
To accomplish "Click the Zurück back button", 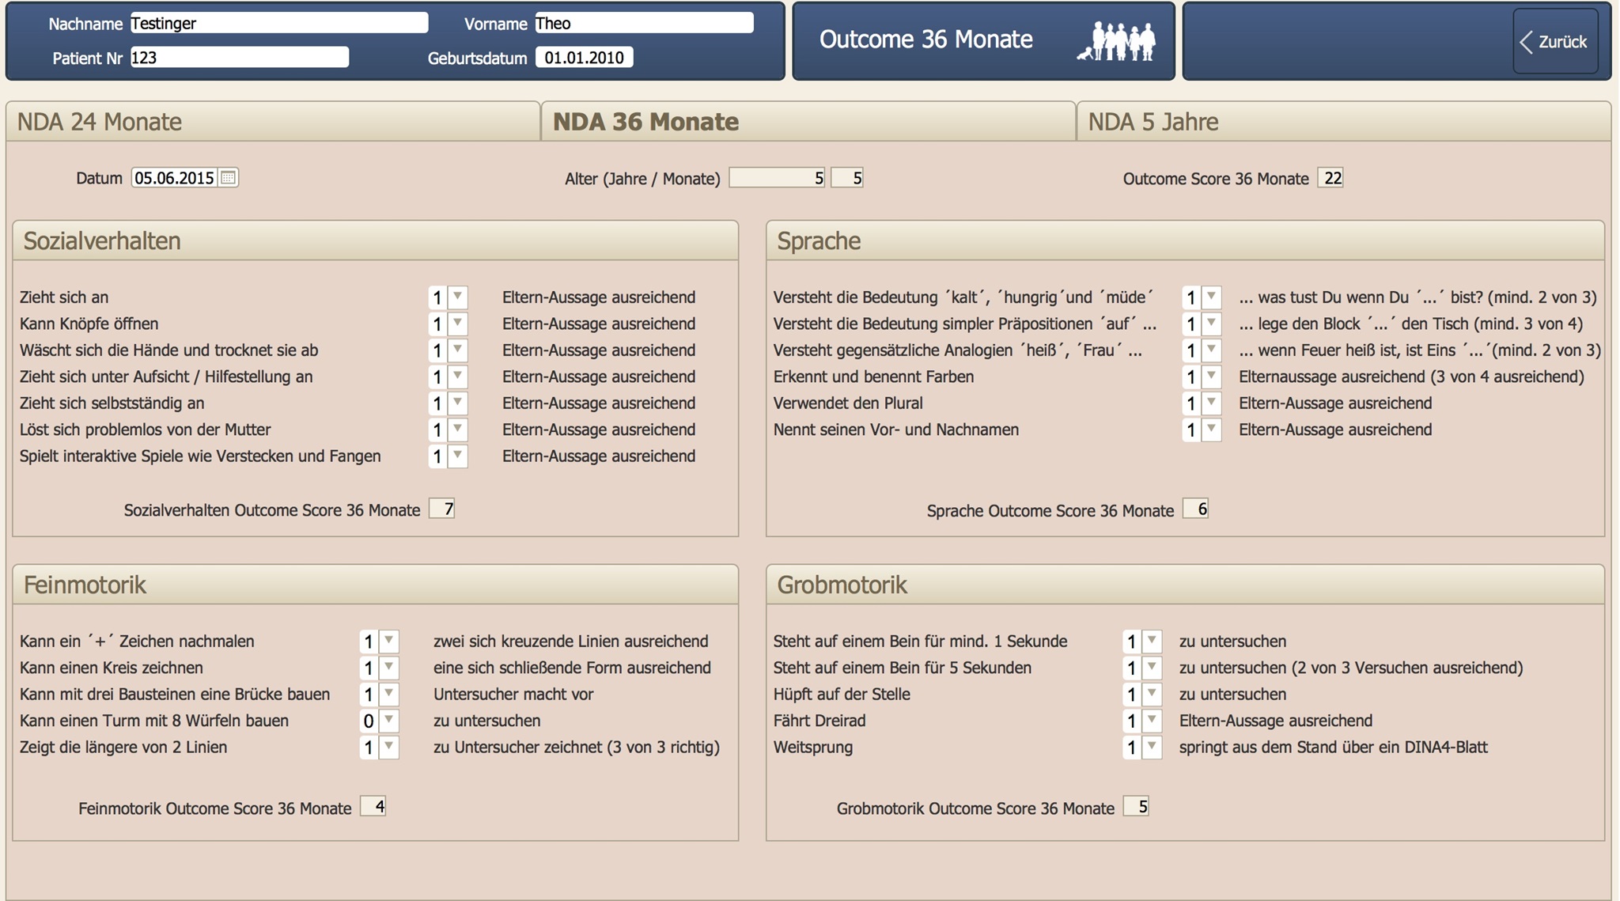I will pos(1555,41).
